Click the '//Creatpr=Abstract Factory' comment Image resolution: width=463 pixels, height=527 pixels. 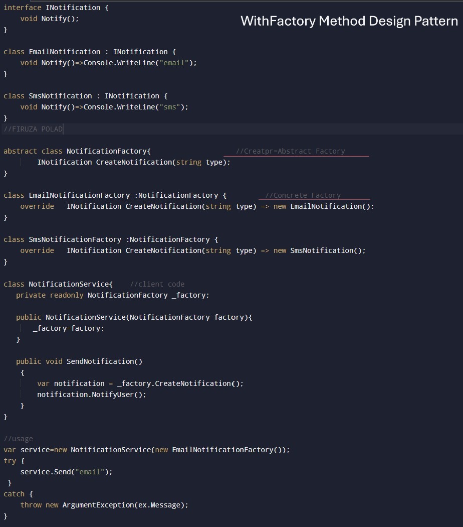tap(290, 151)
